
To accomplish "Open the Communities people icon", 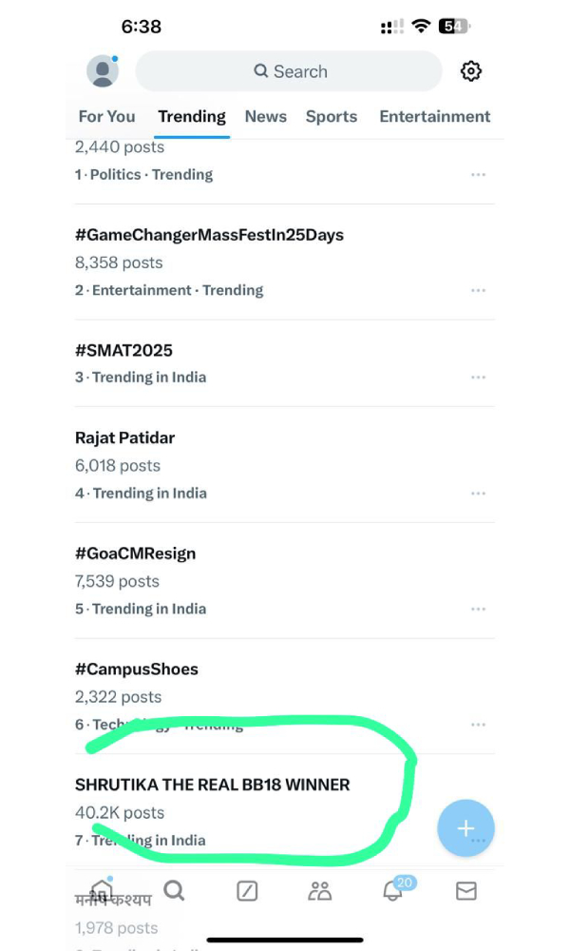I will (x=320, y=891).
